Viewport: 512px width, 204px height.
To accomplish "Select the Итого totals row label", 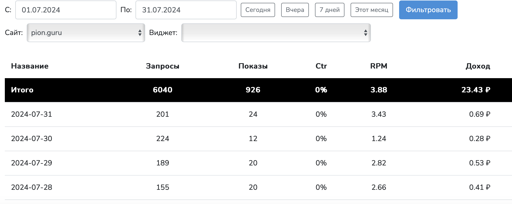I will (22, 90).
